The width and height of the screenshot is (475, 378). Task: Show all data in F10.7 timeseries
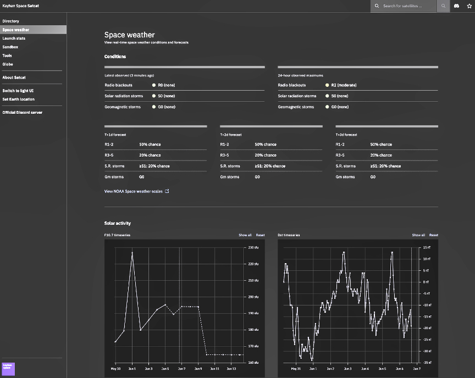pos(245,235)
